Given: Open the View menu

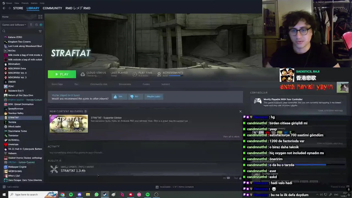Looking at the screenshot, I should pyautogui.click(x=17, y=3).
